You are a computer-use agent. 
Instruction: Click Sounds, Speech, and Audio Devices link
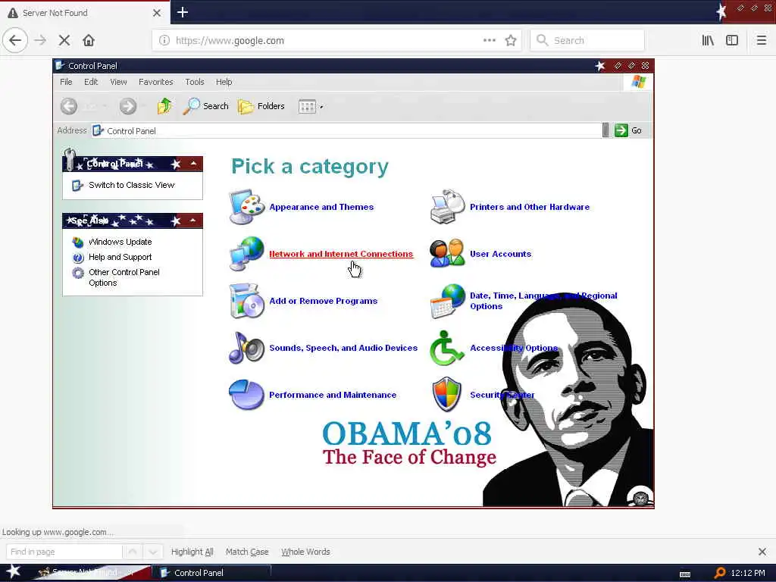click(343, 348)
